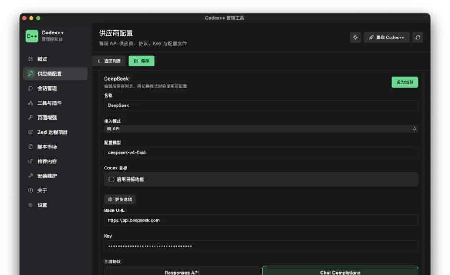Click the green 保存 button
The width and height of the screenshot is (450, 275).
[142, 61]
